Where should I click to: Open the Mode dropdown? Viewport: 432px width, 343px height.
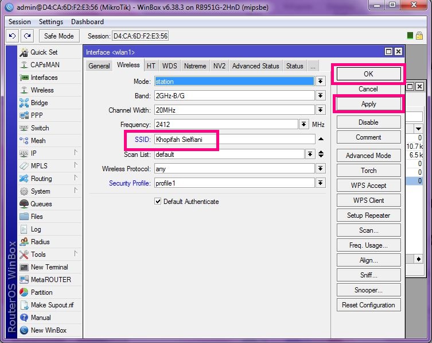321,81
